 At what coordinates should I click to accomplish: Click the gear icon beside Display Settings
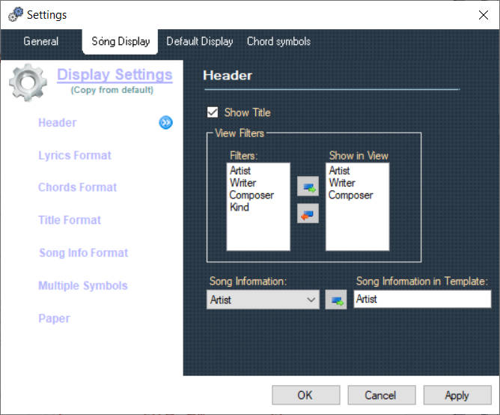tap(28, 82)
